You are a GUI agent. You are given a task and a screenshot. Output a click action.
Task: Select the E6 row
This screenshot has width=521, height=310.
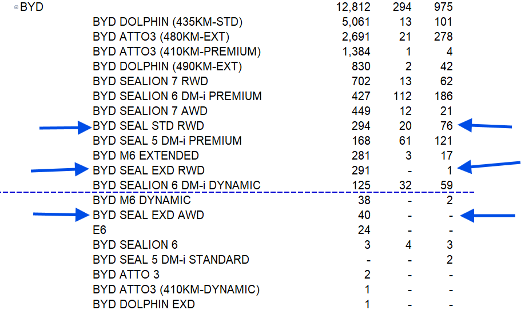[100, 230]
